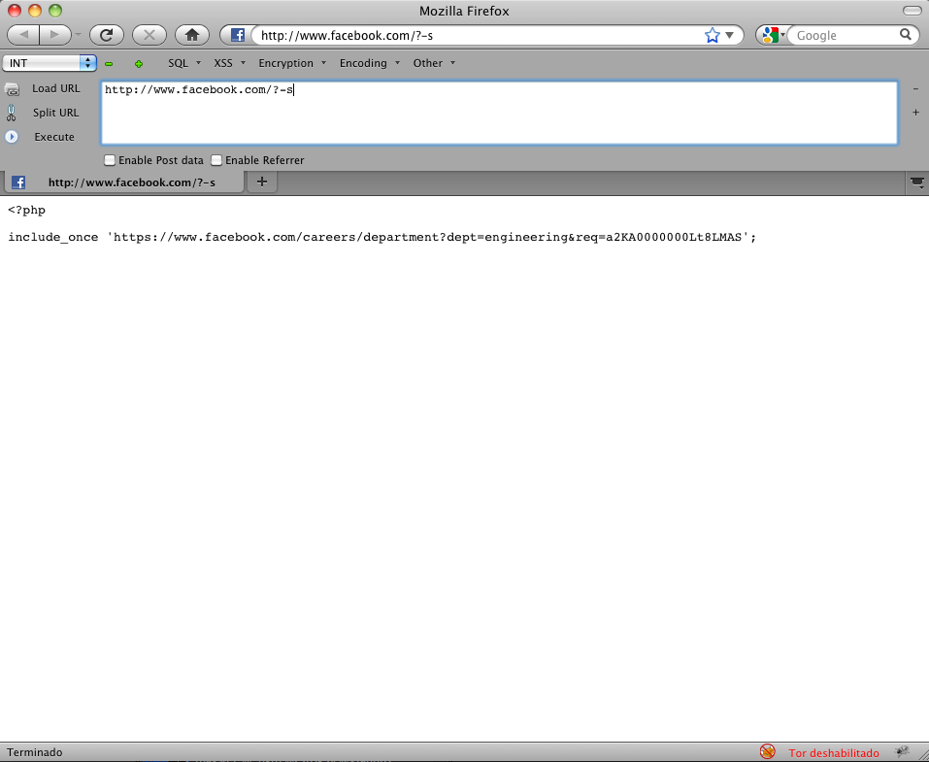
Task: Click the Split URL label
Action: [55, 113]
